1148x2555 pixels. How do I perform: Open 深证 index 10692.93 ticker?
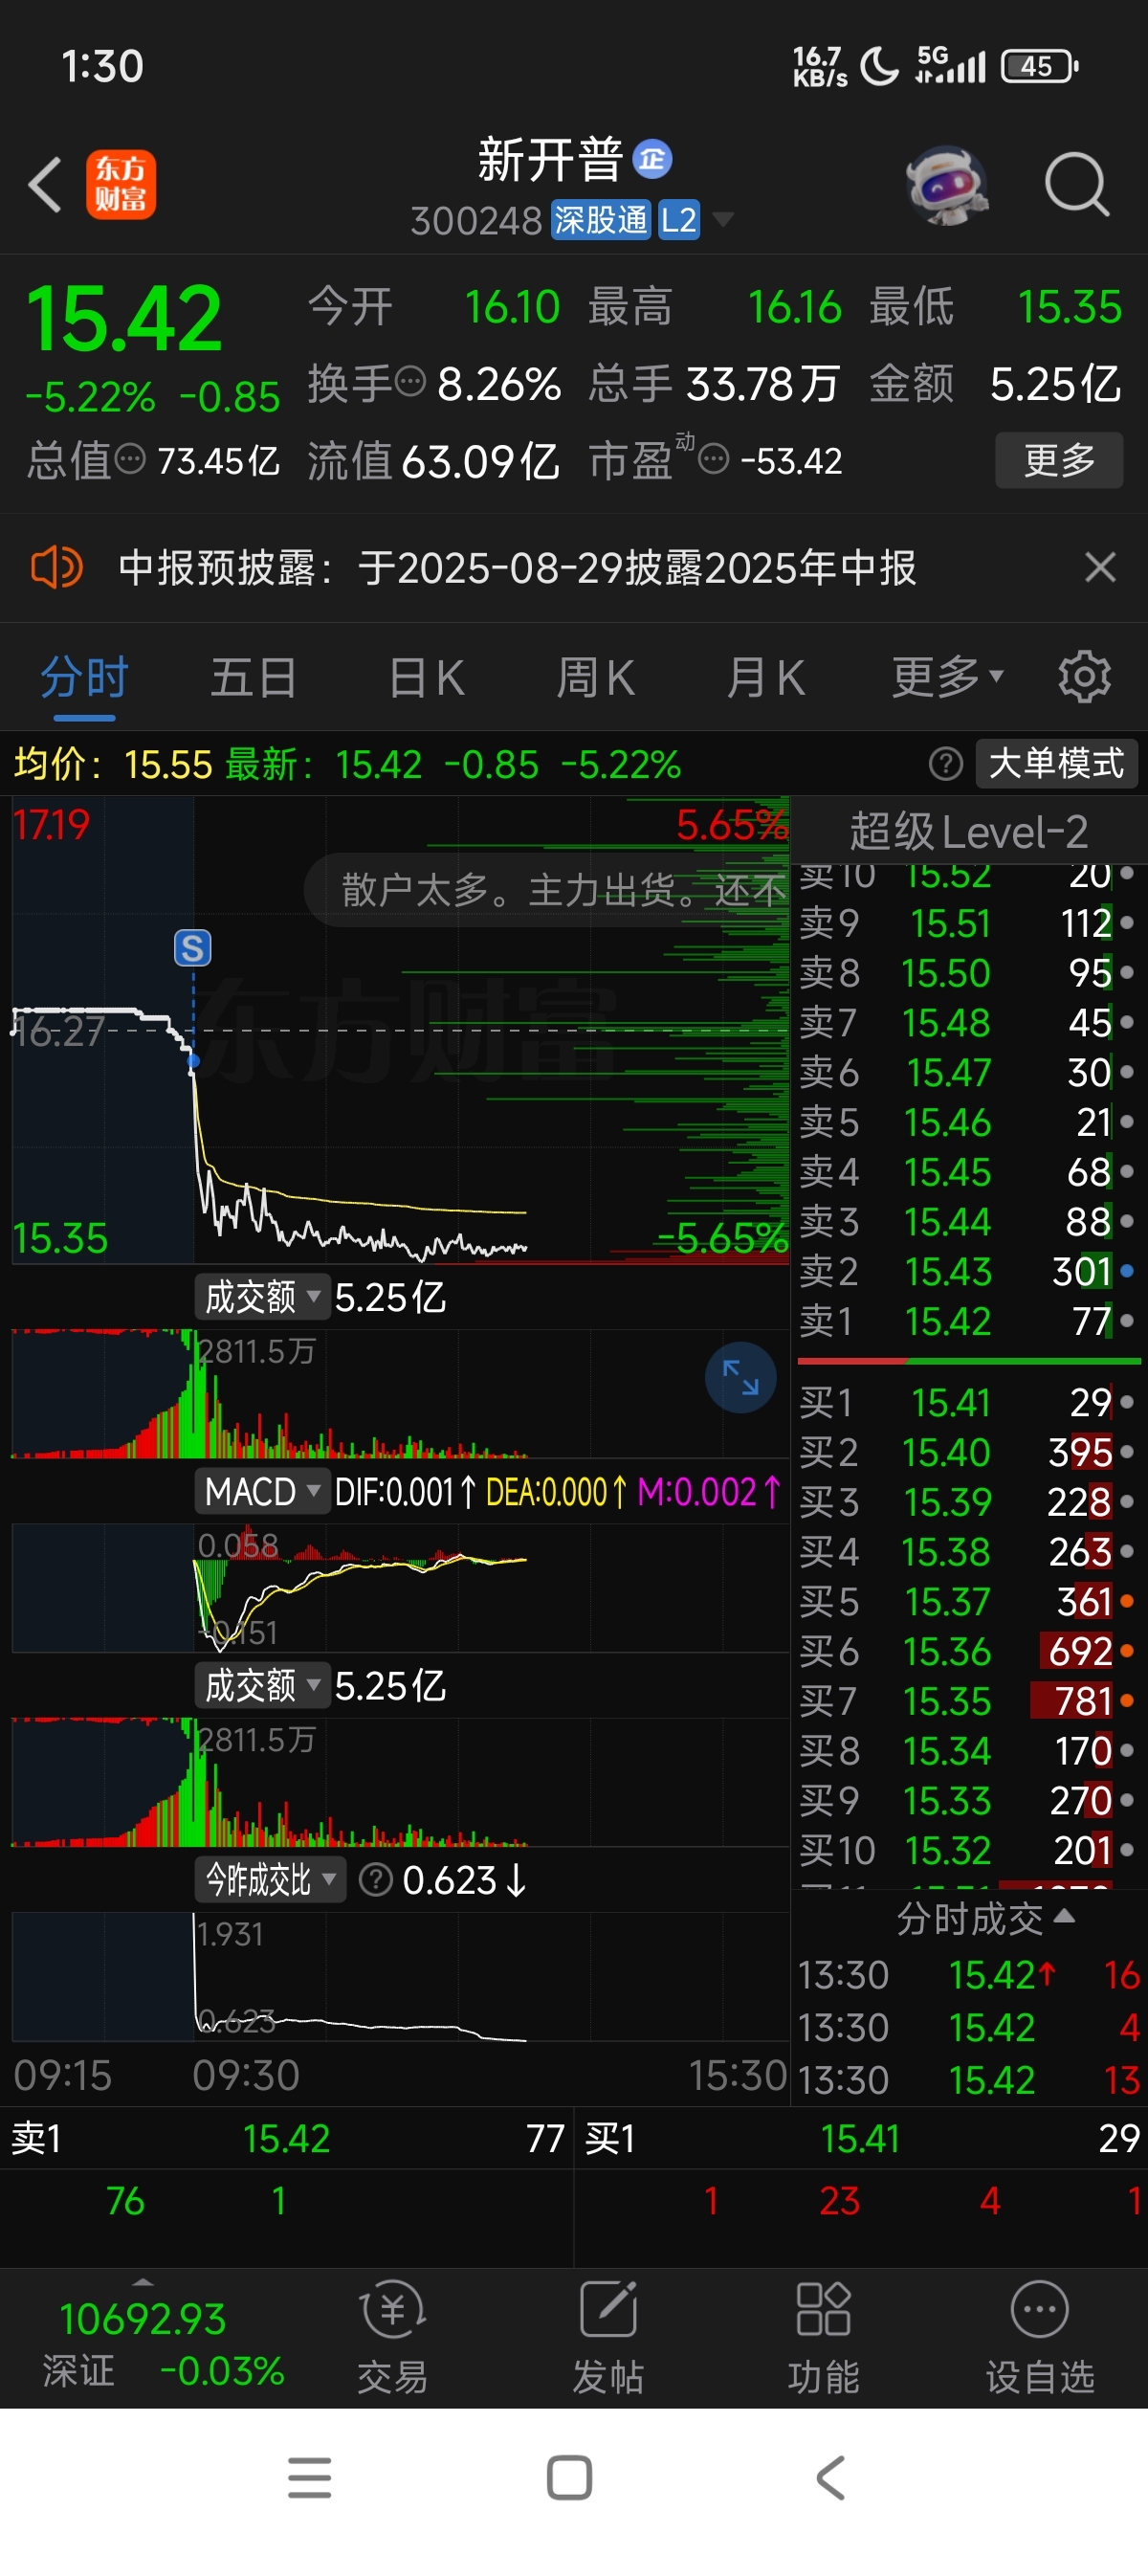[143, 2343]
